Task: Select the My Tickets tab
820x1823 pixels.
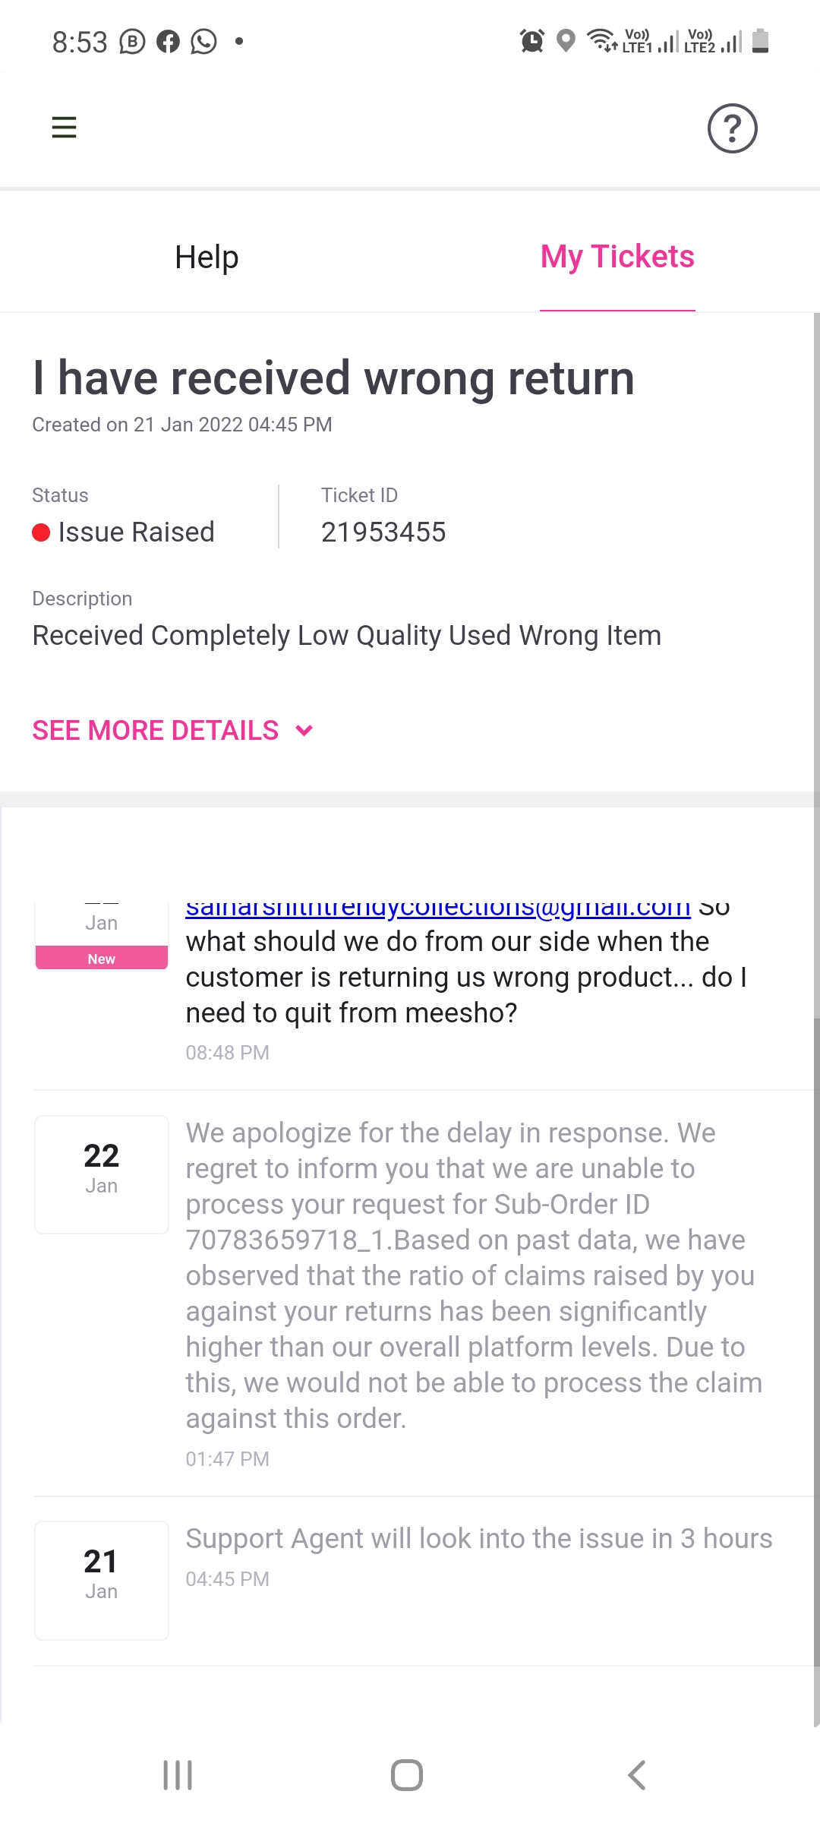Action: pos(617,257)
